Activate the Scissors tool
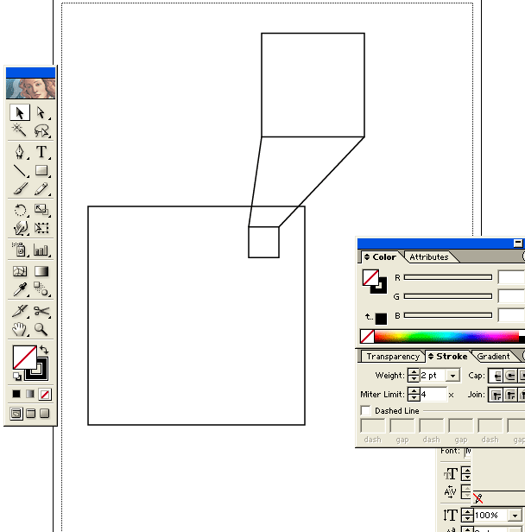The width and height of the screenshot is (525, 532). pos(41,311)
